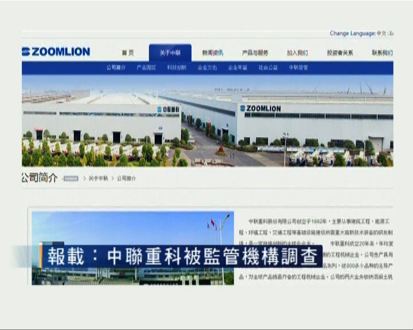The height and width of the screenshot is (330, 413).
Task: Open the 投资者关系 investor tab
Action: [x=340, y=53]
